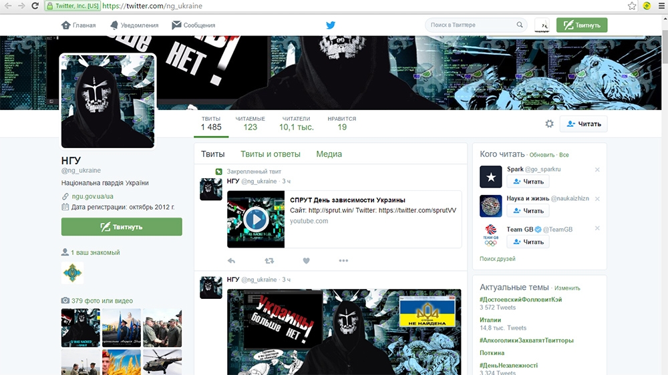Play the СПРУТ YouTube video
The image size is (668, 375).
[256, 220]
